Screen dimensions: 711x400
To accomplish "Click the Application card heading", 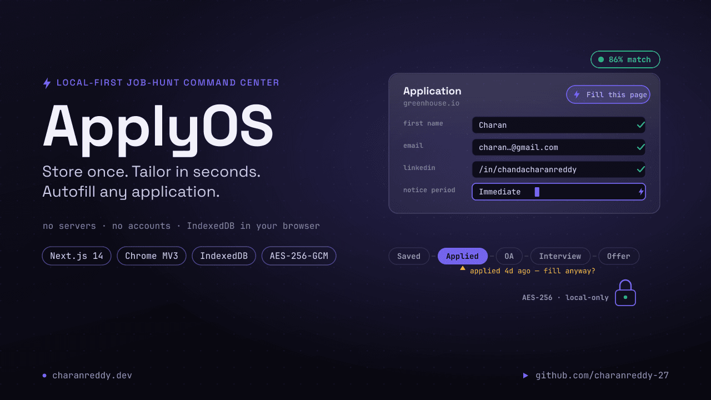I will pos(432,91).
